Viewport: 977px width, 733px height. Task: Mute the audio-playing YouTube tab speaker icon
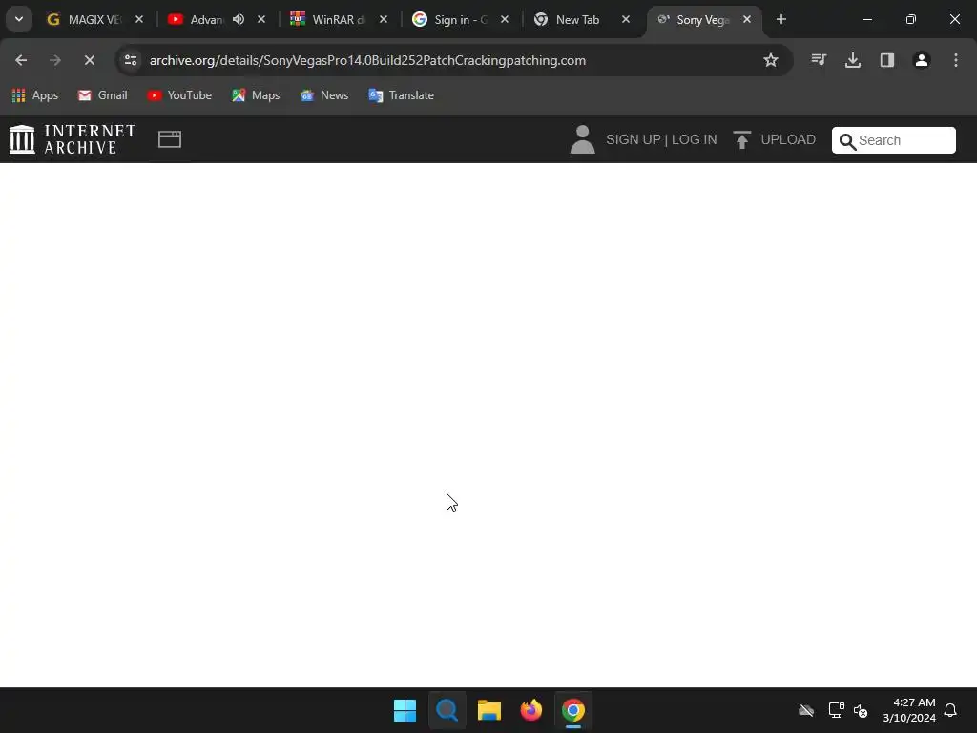pyautogui.click(x=238, y=20)
